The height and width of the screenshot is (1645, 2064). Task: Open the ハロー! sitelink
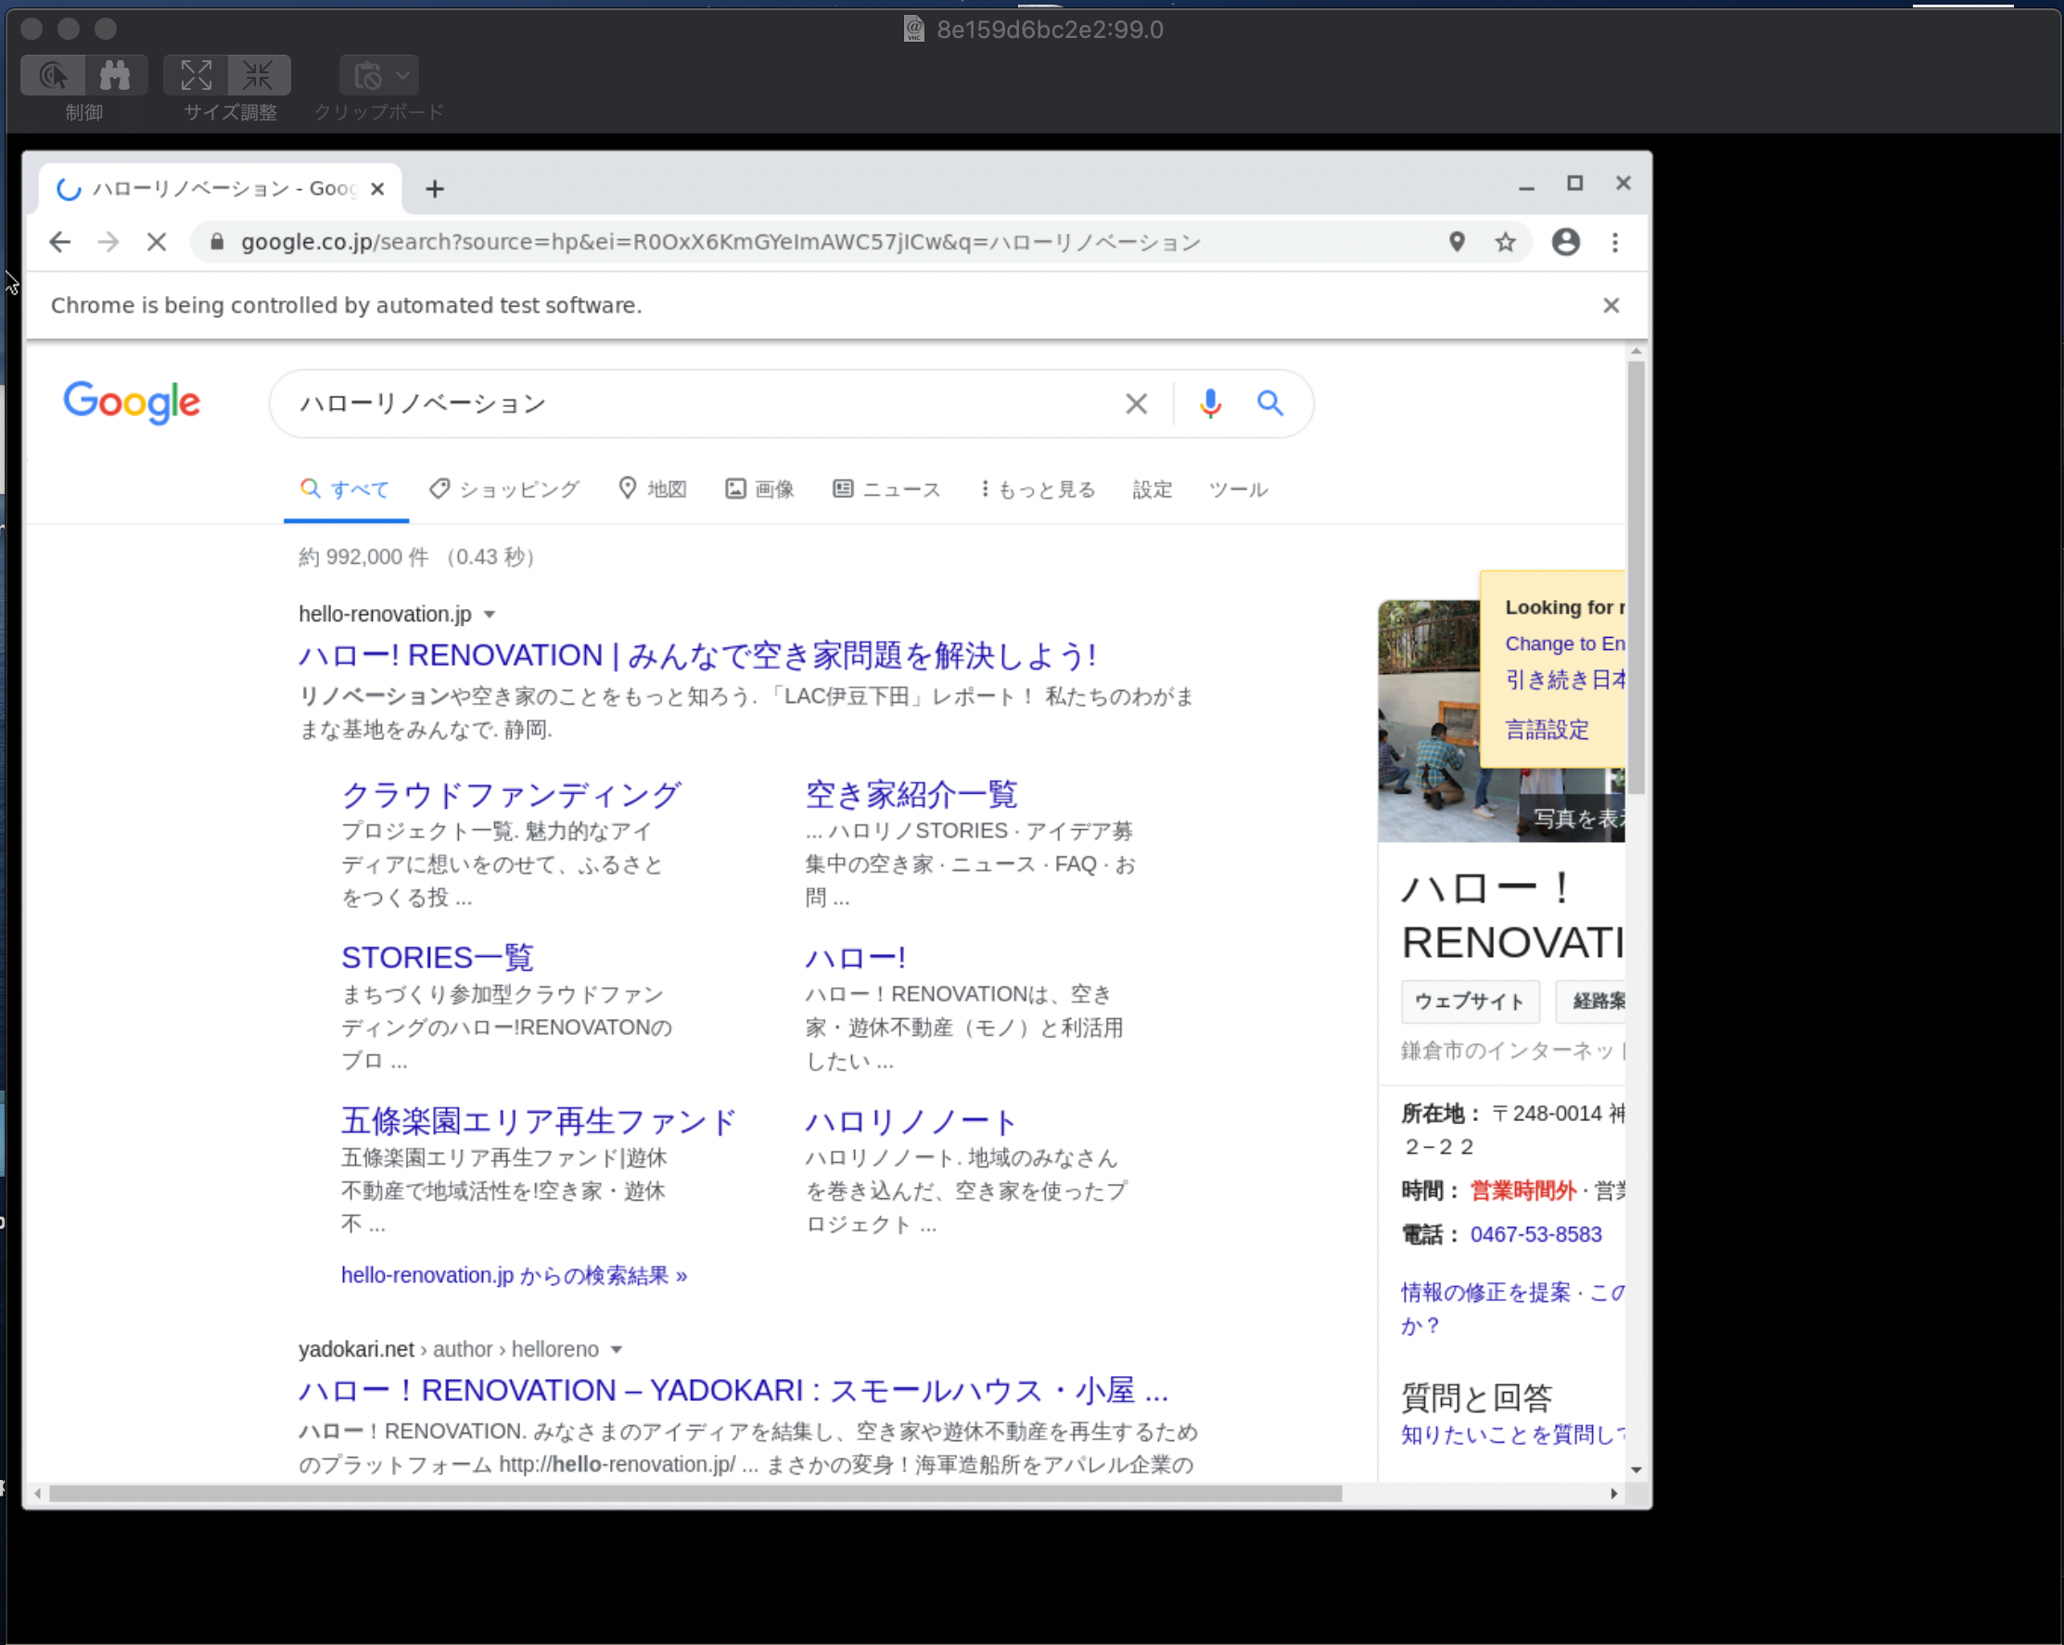pos(855,957)
